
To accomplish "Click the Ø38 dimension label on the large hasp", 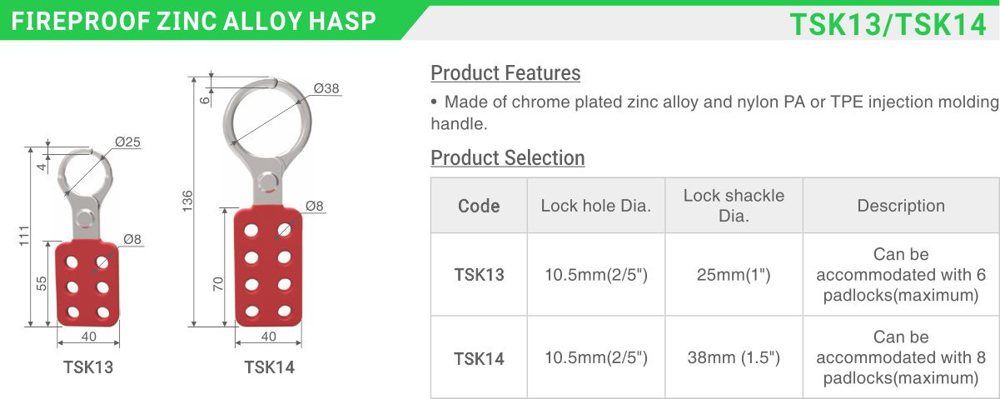I will pos(326,89).
